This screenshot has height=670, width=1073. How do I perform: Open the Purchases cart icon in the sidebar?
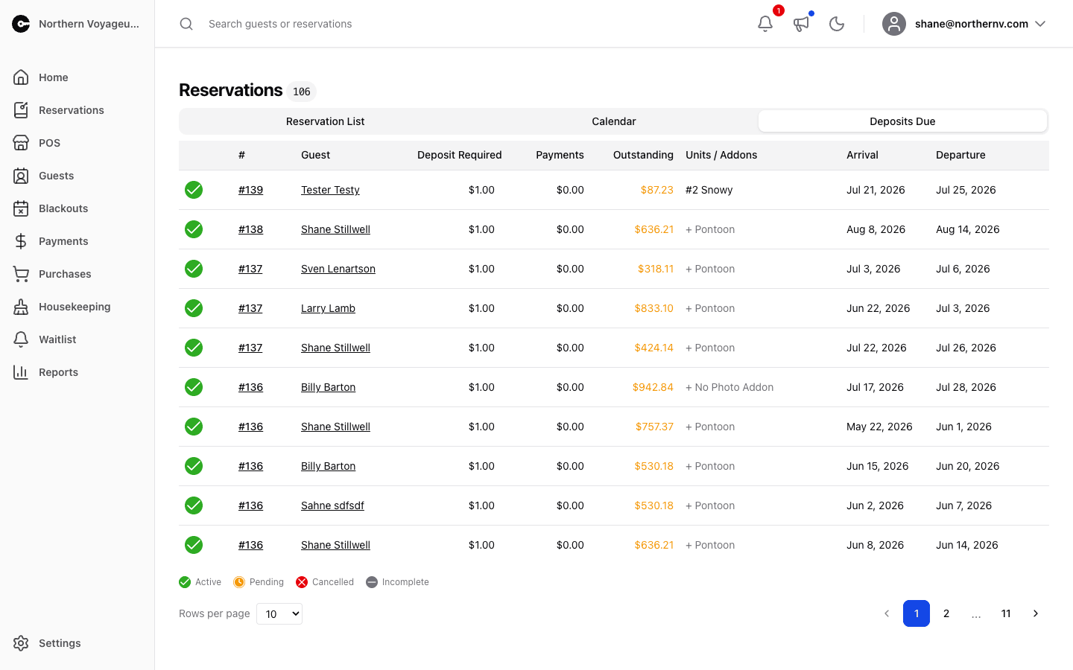21,274
